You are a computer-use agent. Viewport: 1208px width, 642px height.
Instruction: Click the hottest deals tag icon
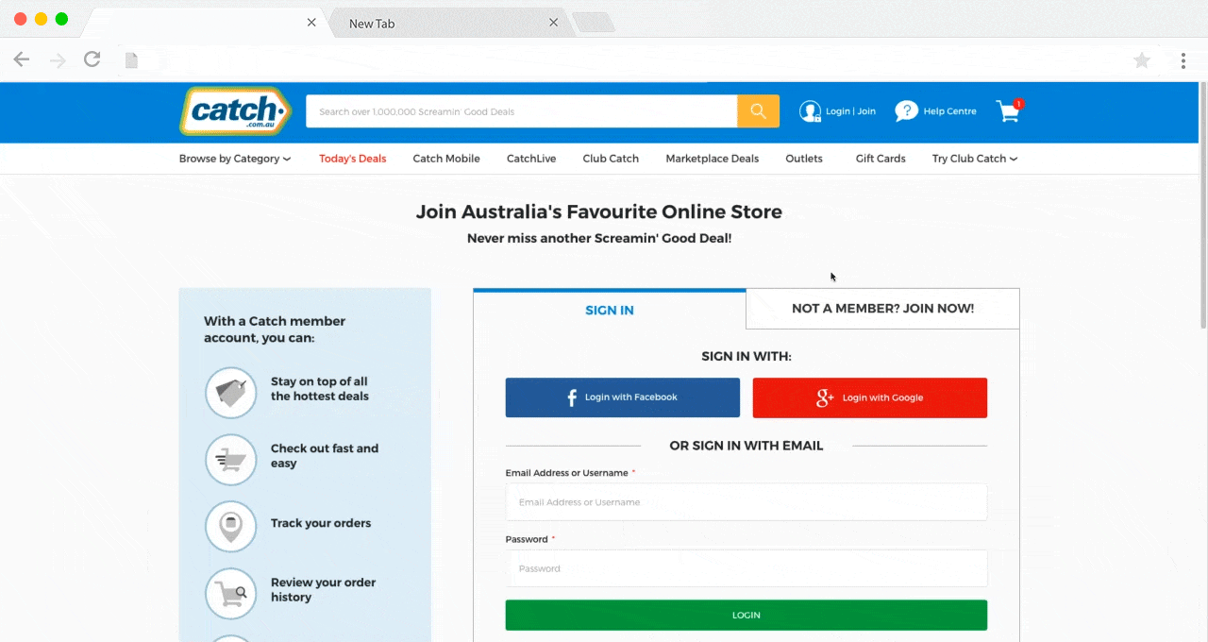point(231,393)
